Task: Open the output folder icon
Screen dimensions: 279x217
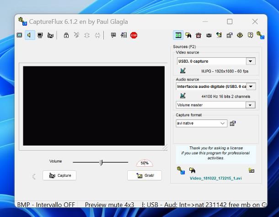Action: tap(252, 170)
